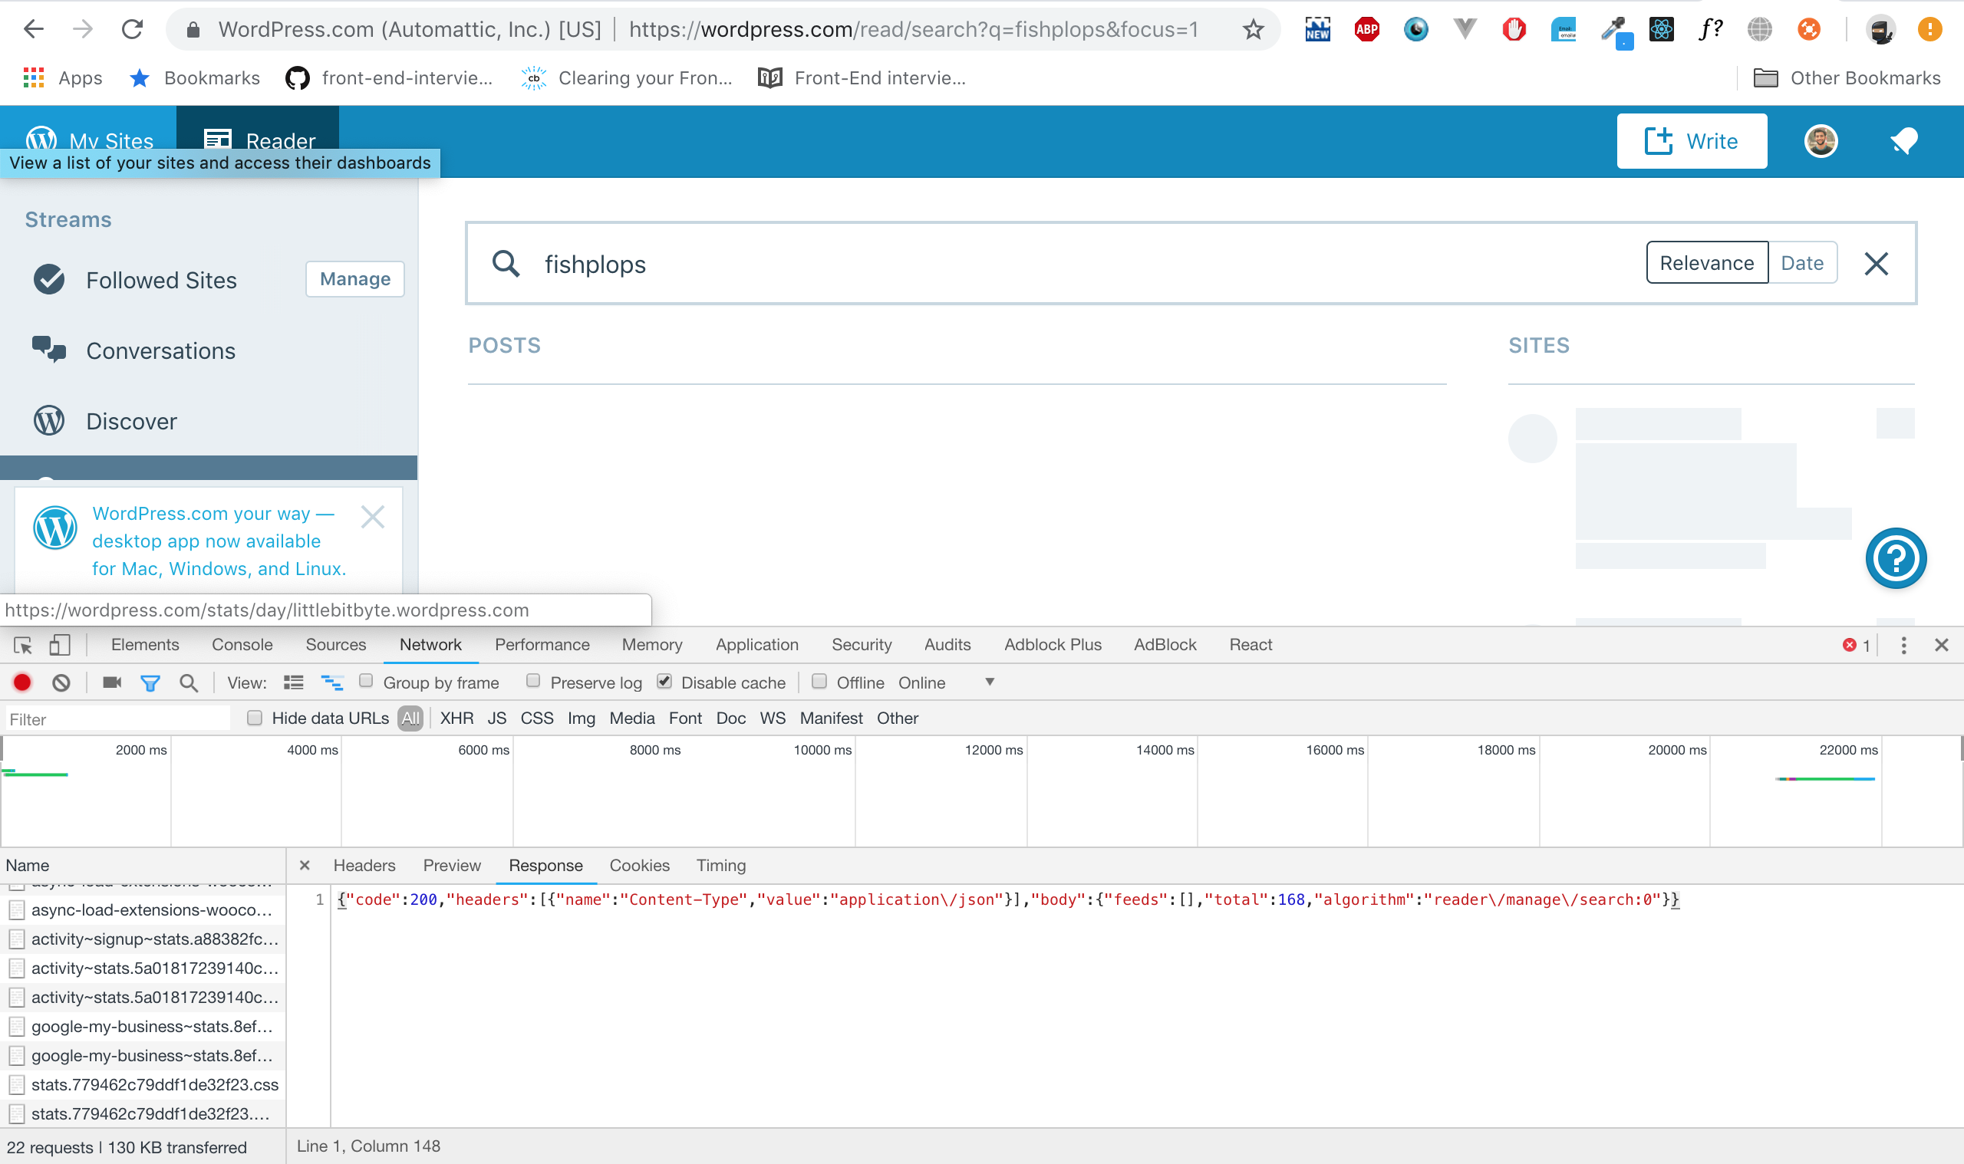Viewport: 1964px width, 1164px height.
Task: Enable Group by frame checkbox
Action: coord(366,681)
